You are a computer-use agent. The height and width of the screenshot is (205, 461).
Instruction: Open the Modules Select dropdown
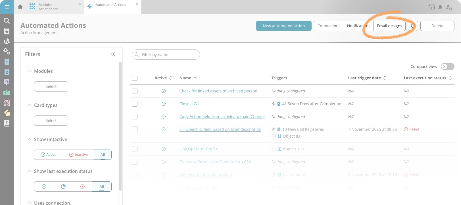[x=51, y=86]
